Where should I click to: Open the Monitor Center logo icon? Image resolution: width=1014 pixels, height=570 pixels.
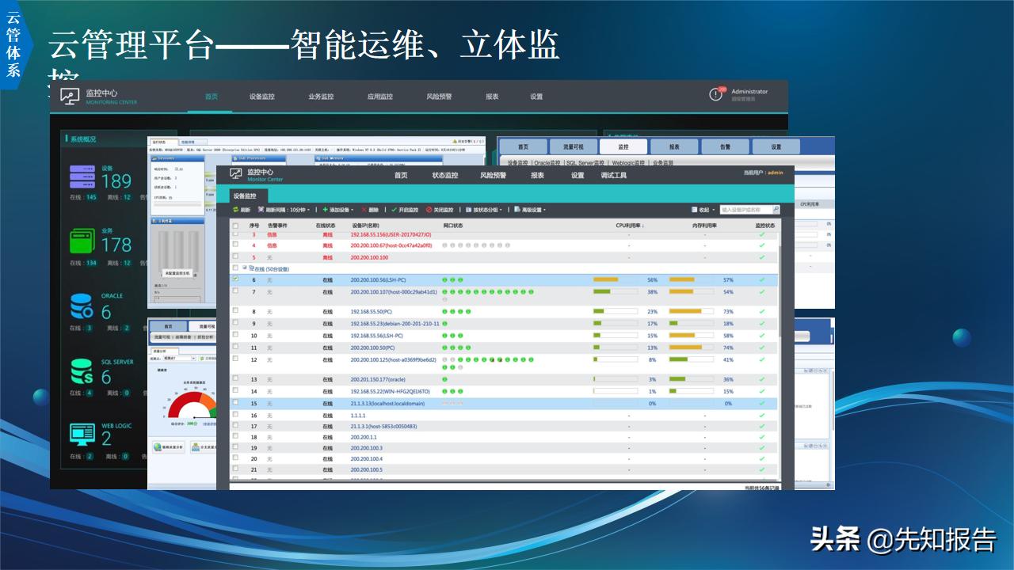click(x=236, y=173)
